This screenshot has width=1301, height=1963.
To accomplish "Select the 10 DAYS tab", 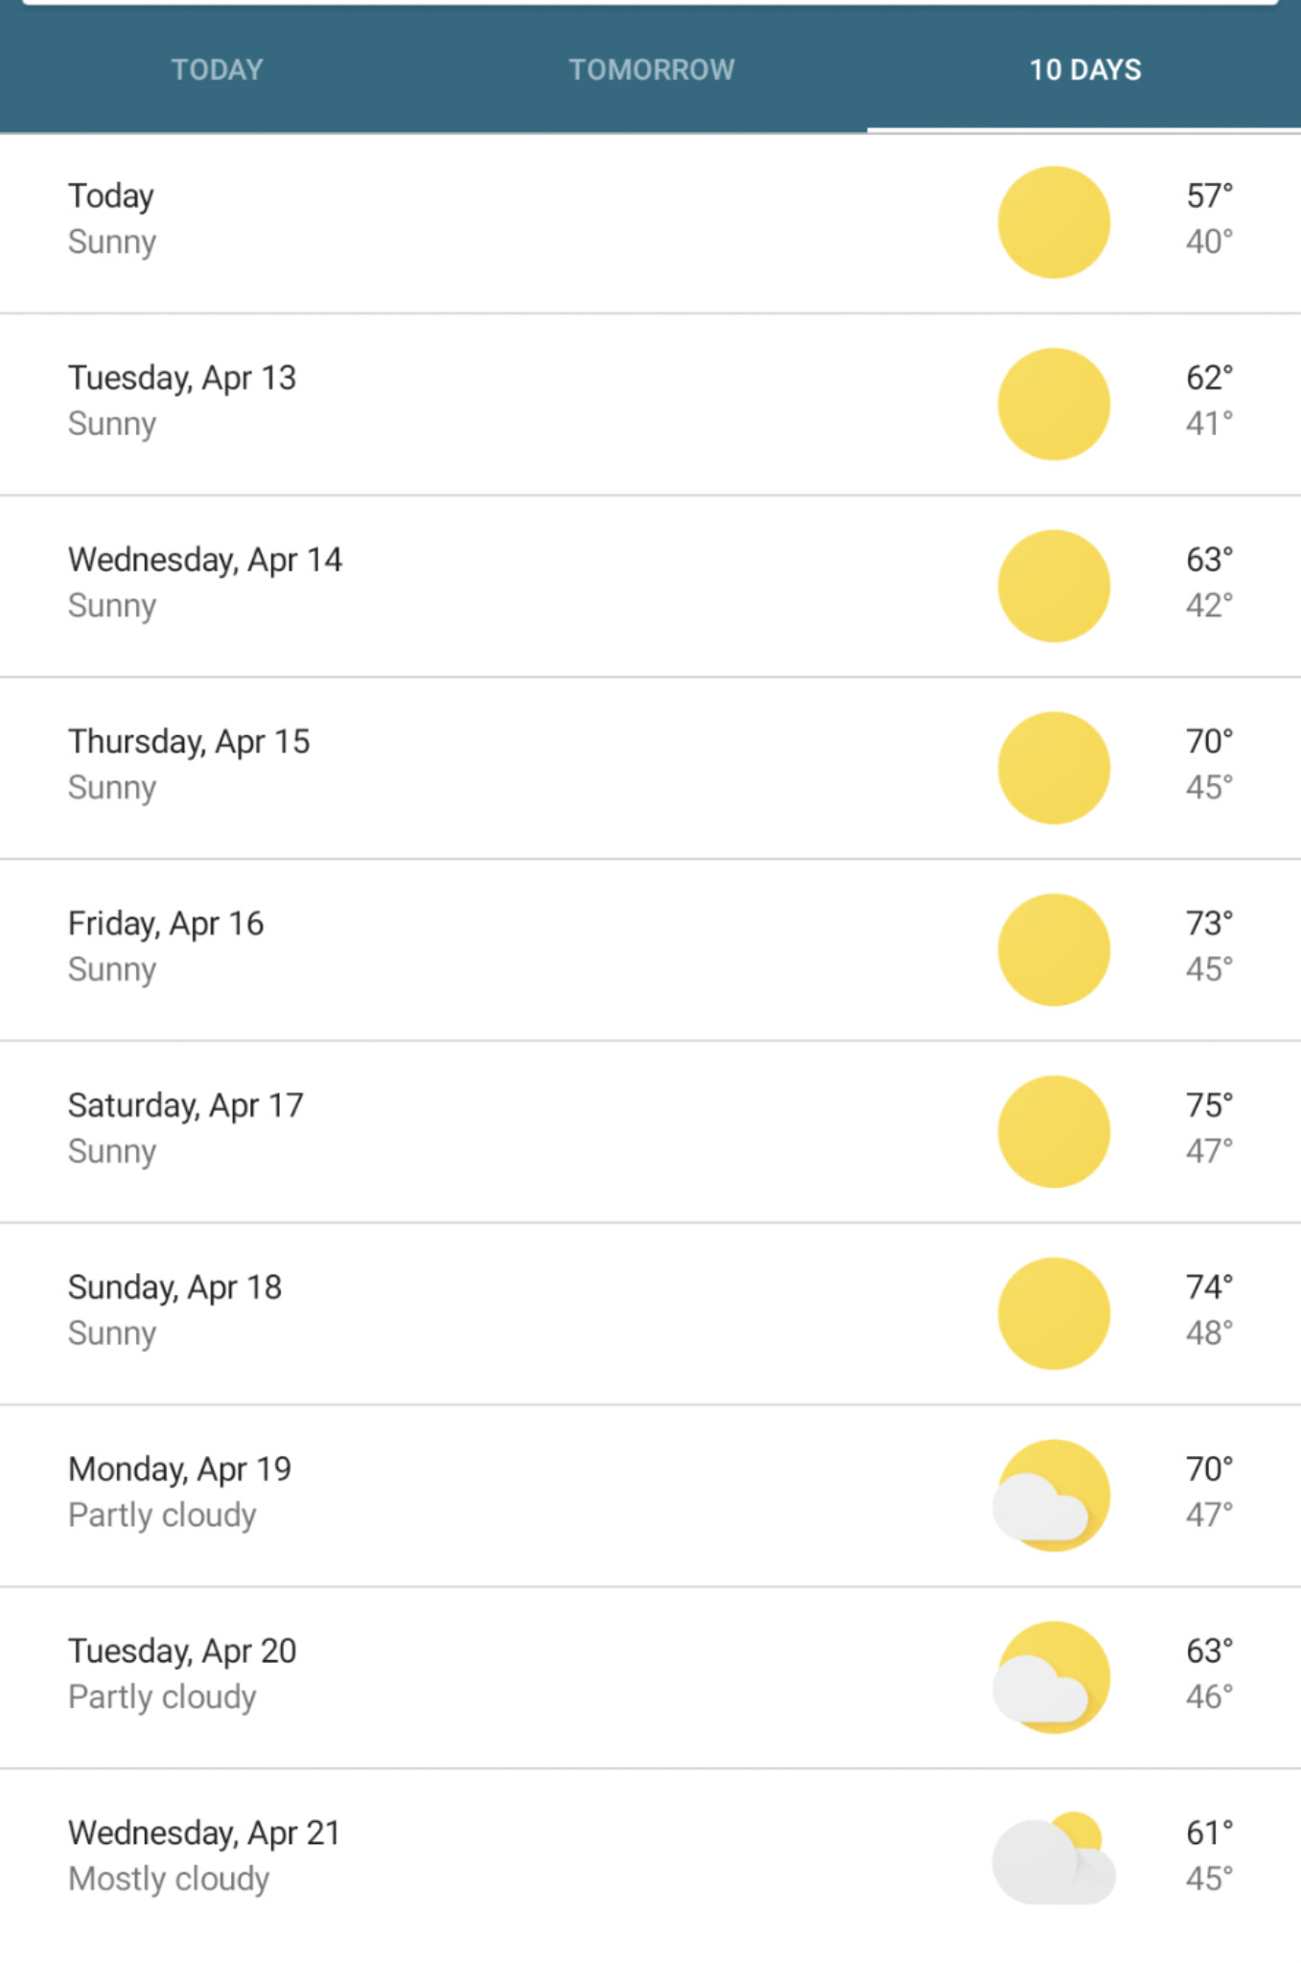I will tap(1084, 70).
